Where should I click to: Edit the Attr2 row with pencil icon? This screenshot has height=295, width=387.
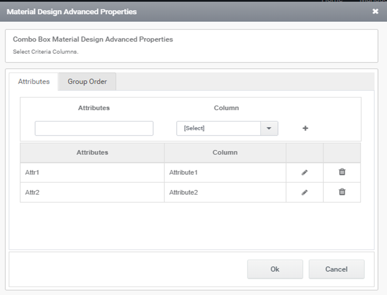[305, 192]
